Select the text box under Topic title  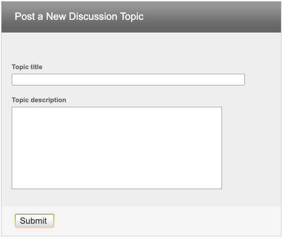coord(128,79)
